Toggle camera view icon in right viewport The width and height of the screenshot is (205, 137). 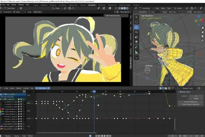(202, 36)
